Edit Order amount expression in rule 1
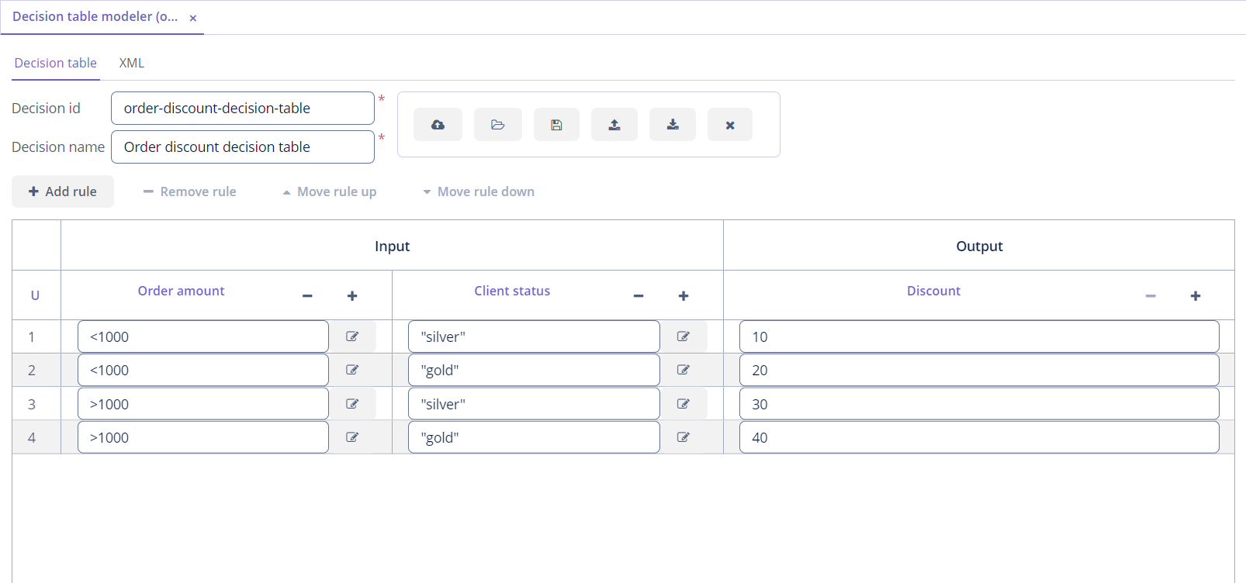Screen dimensions: 1246x583 [352, 336]
